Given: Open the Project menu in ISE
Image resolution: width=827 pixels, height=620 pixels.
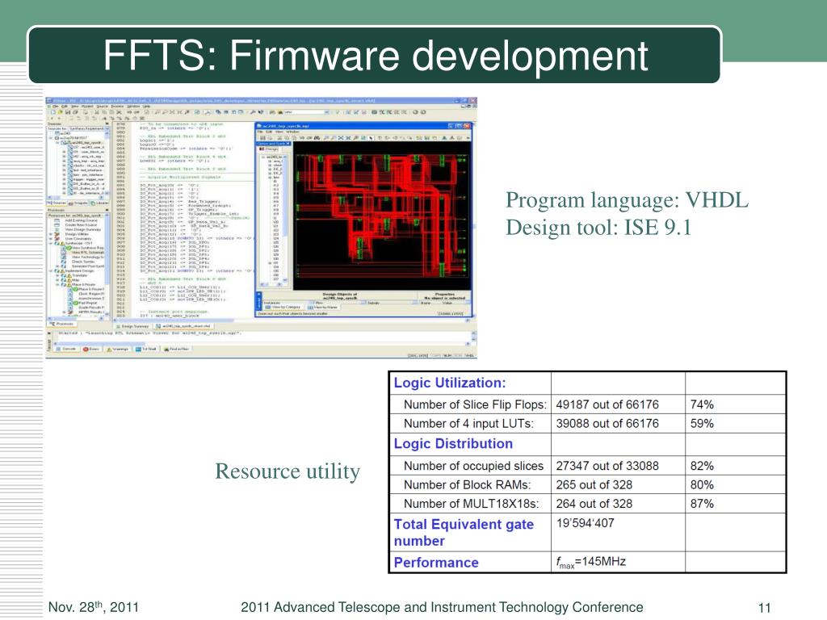Looking at the screenshot, I should click(x=87, y=107).
